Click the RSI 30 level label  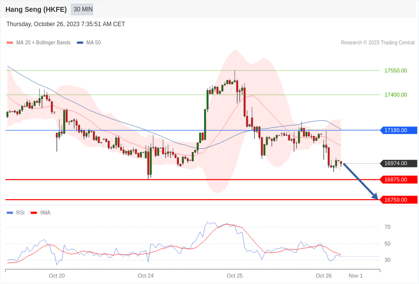[x=387, y=260]
